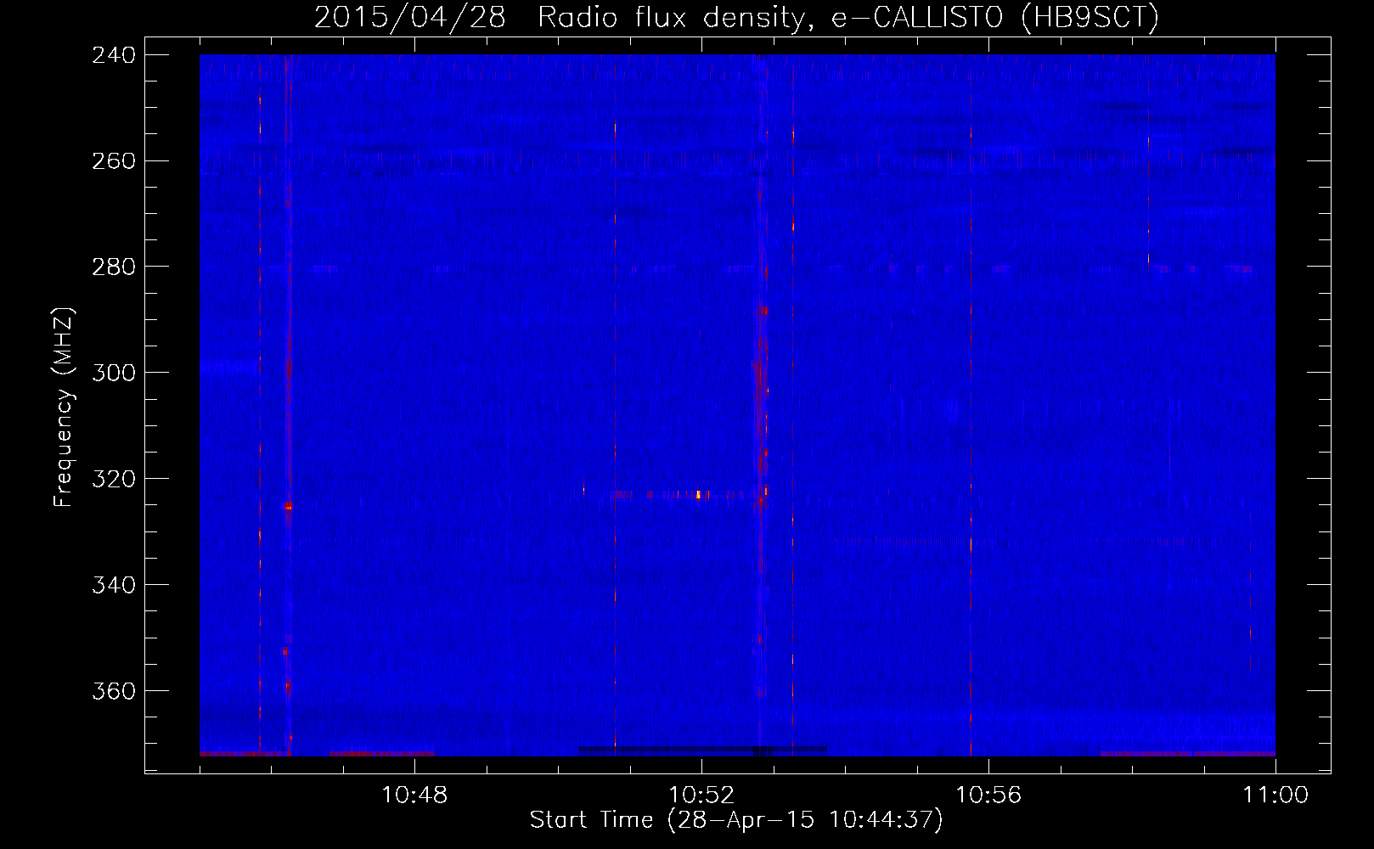Select the 340 frequency tick label
This screenshot has height=849, width=1374.
coord(114,585)
